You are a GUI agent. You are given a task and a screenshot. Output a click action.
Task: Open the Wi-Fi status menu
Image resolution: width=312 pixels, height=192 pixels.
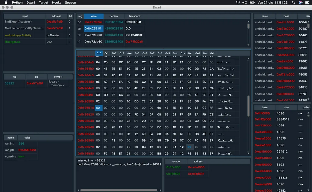tap(238, 2)
